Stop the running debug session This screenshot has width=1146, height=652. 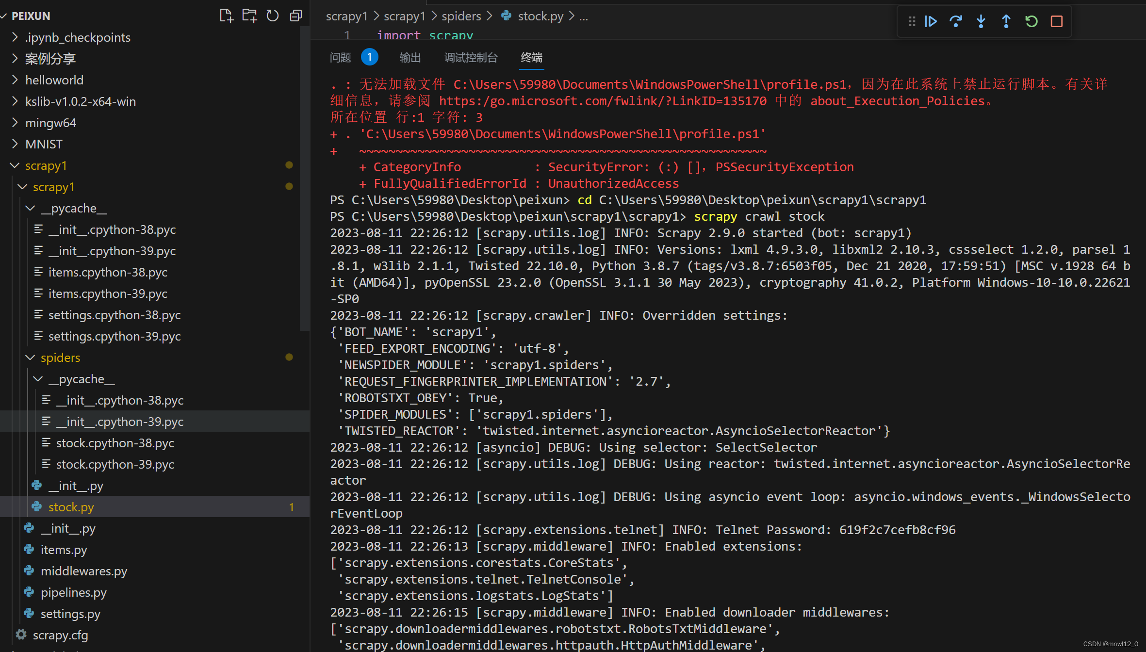[x=1057, y=21]
